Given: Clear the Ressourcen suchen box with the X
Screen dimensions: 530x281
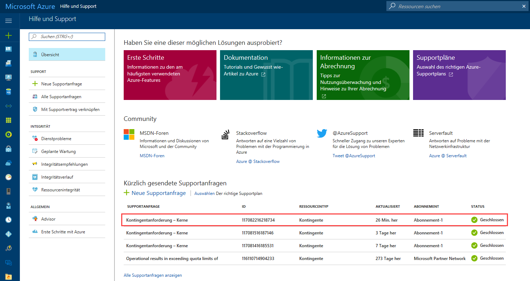Looking at the screenshot, I should (524, 6).
